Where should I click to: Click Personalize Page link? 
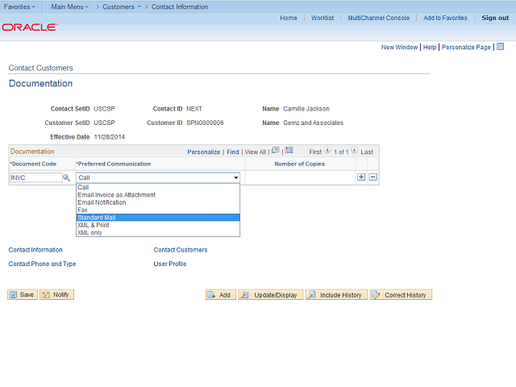466,47
